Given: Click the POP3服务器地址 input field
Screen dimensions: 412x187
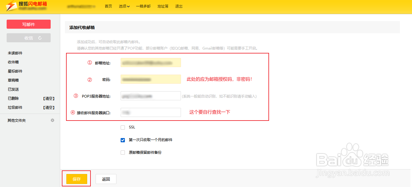Looking at the screenshot, I should [151, 95].
